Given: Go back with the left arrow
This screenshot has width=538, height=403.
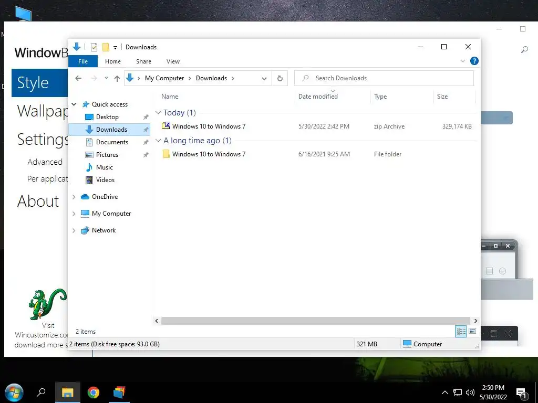Looking at the screenshot, I should pyautogui.click(x=78, y=78).
